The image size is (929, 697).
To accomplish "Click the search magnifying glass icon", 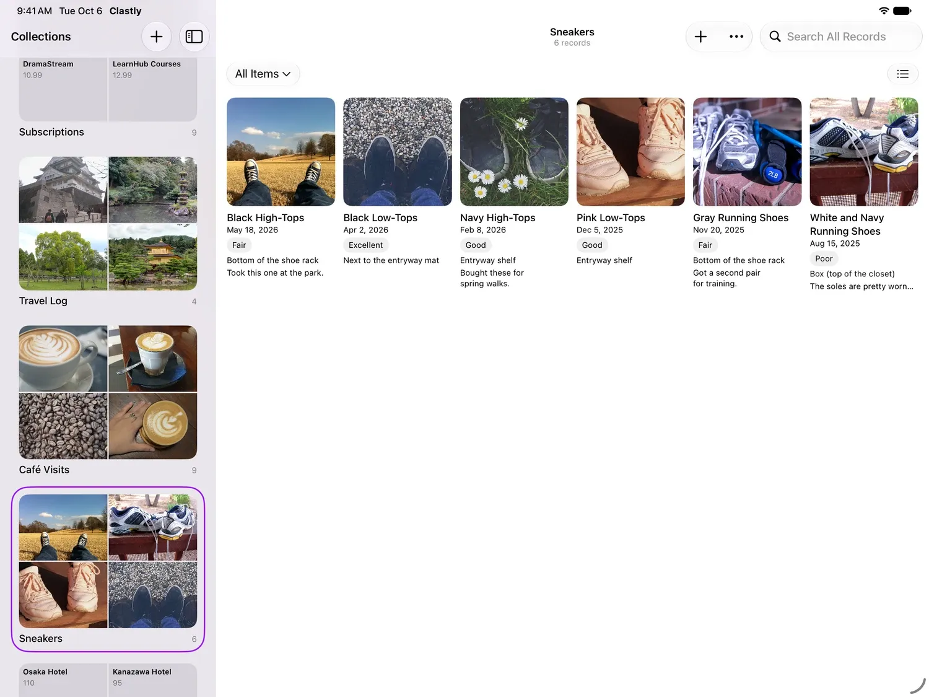I will point(775,37).
